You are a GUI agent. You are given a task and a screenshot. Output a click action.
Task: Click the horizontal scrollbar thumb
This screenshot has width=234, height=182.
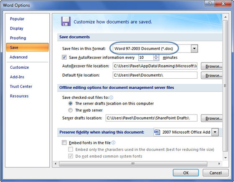133,164
